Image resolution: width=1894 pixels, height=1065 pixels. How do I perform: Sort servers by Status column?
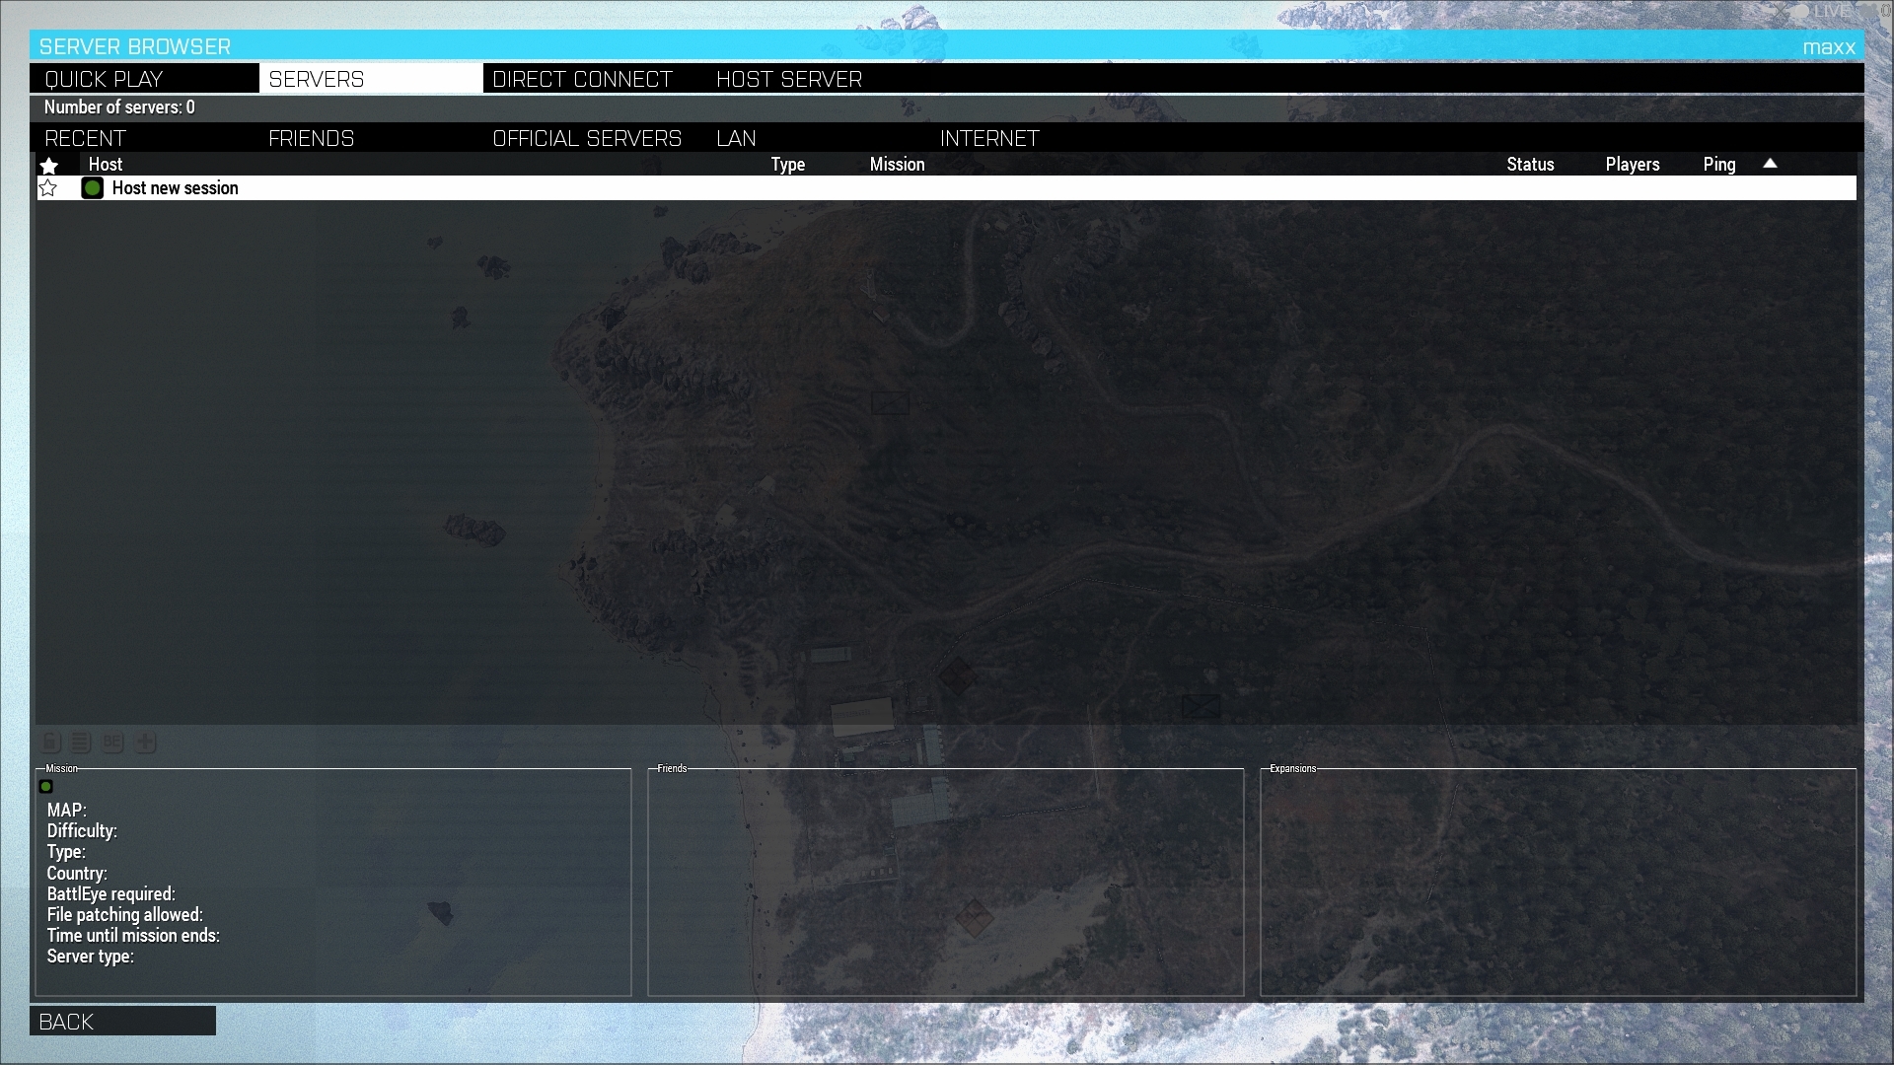pos(1530,165)
